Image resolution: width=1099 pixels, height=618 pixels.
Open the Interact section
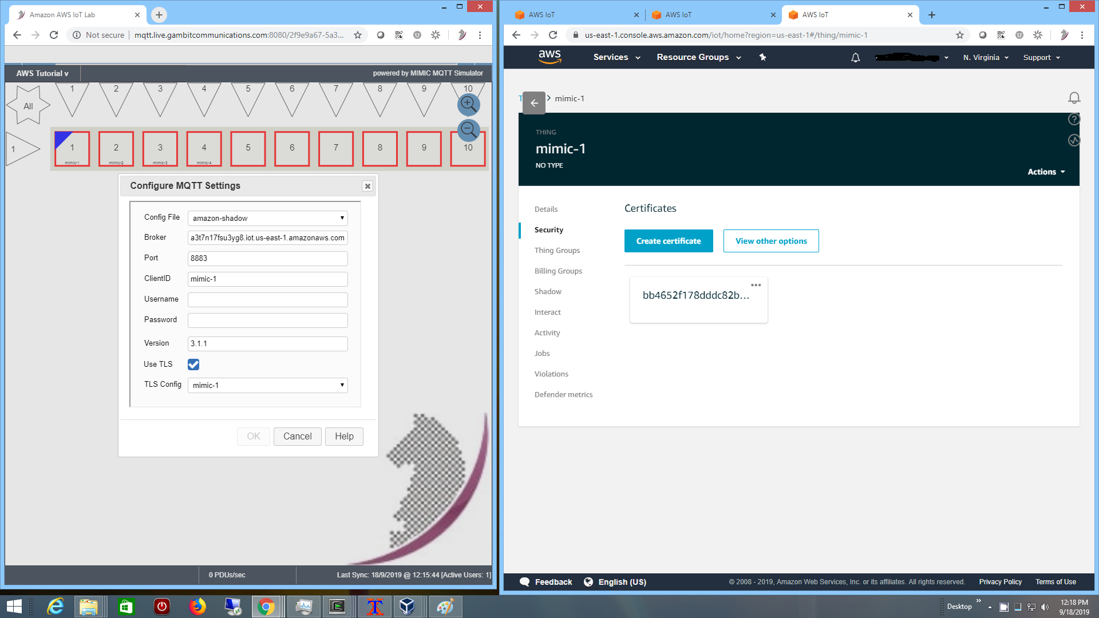pos(547,312)
